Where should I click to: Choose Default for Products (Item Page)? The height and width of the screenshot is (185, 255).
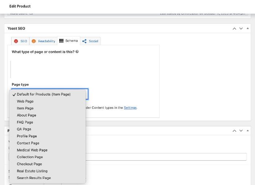[x=47, y=94]
